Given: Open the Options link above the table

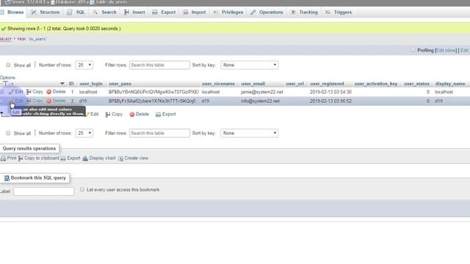Looking at the screenshot, I should tap(7, 78).
